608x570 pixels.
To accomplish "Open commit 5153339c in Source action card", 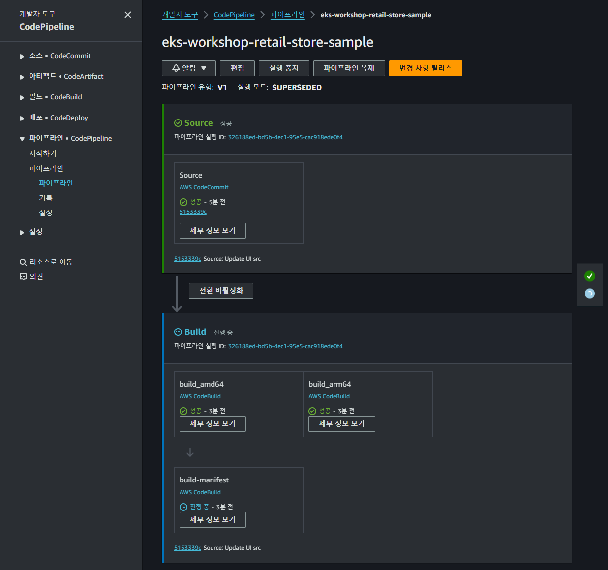I will [193, 212].
